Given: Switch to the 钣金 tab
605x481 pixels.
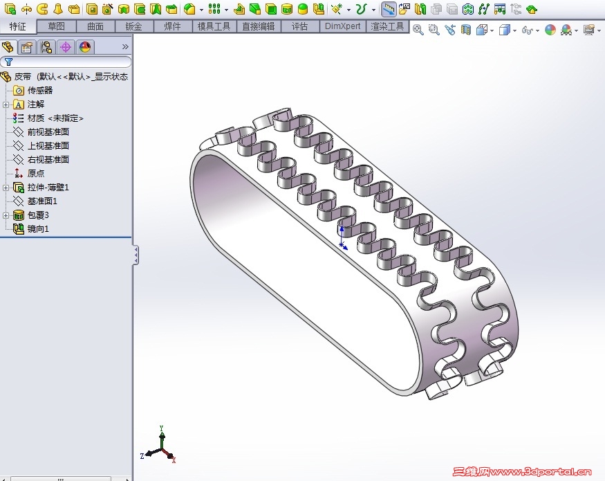Looking at the screenshot, I should point(134,26).
